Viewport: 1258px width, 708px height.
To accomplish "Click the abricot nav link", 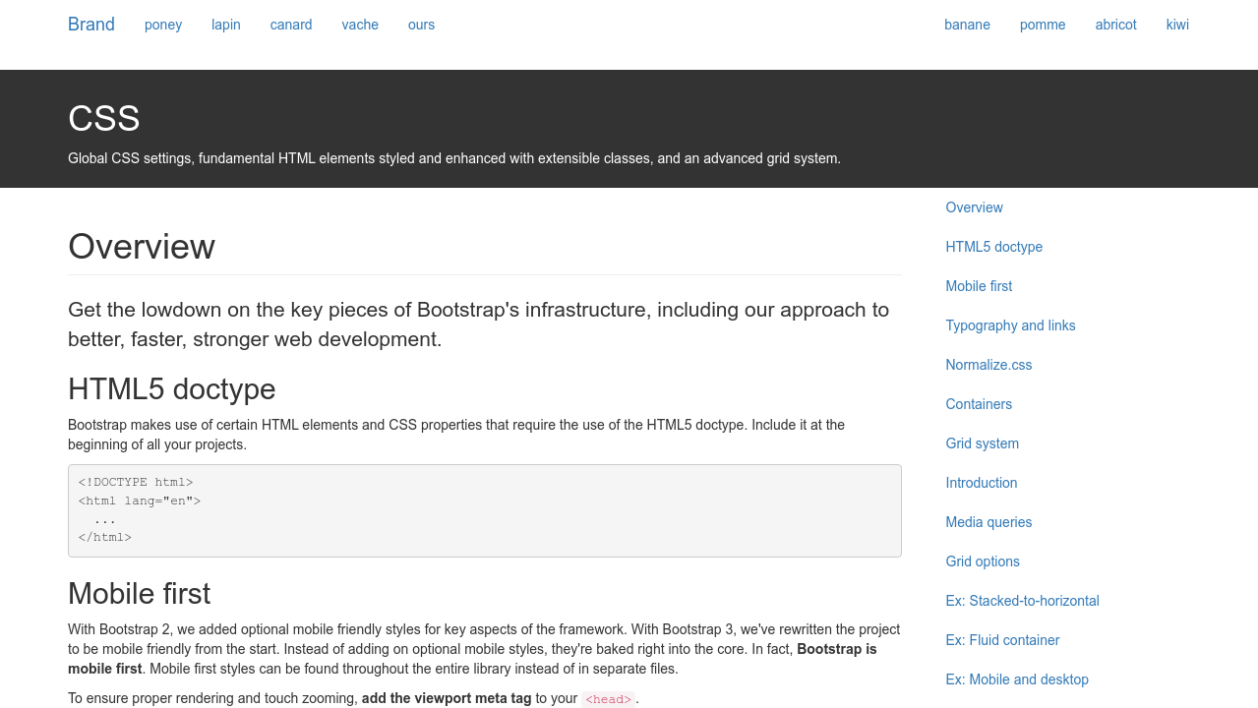I will tap(1115, 25).
